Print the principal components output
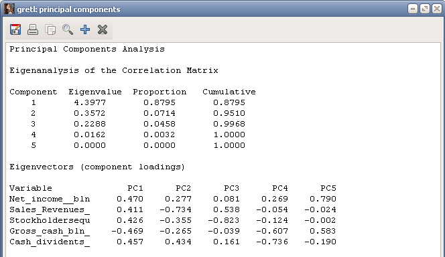The width and height of the screenshot is (445, 257). tap(33, 29)
